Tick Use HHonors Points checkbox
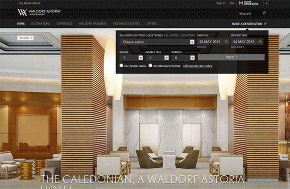 pos(150,65)
